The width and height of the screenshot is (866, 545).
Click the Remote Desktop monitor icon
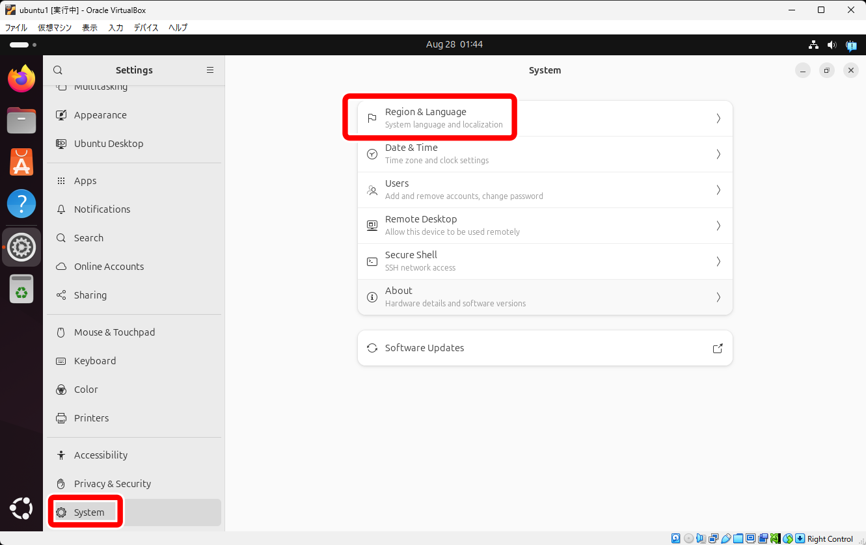point(372,226)
